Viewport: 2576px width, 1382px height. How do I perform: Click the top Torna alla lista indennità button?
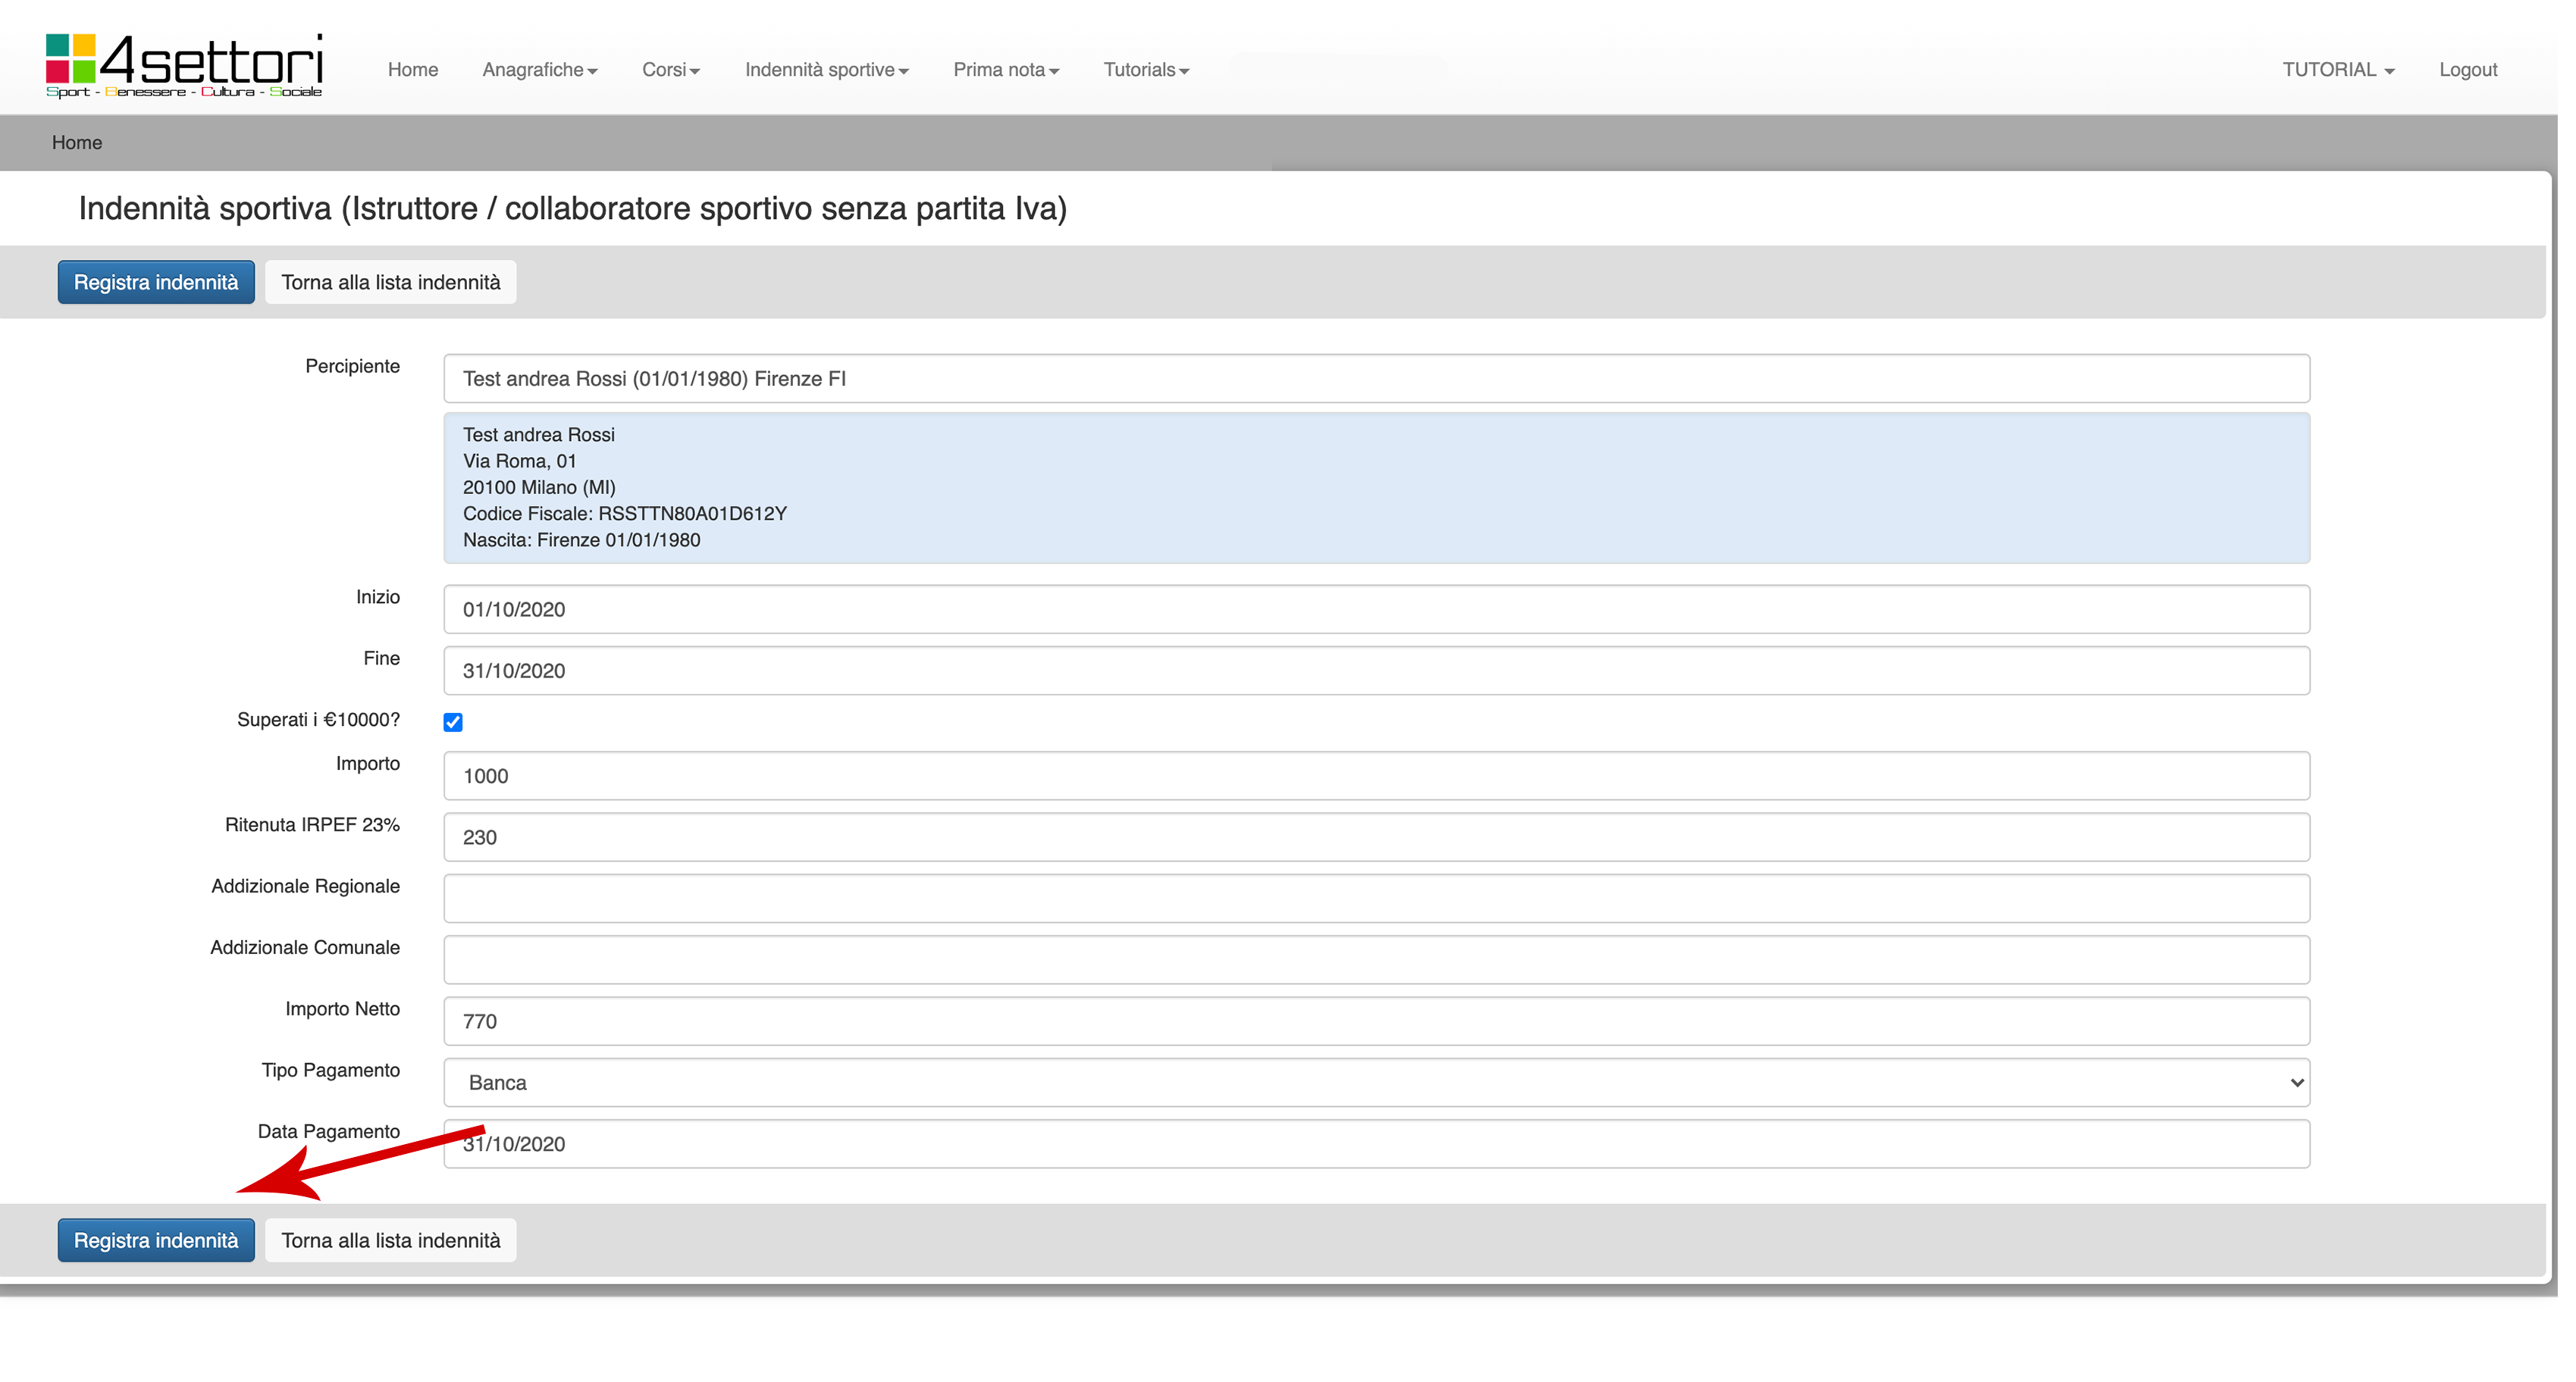[390, 283]
